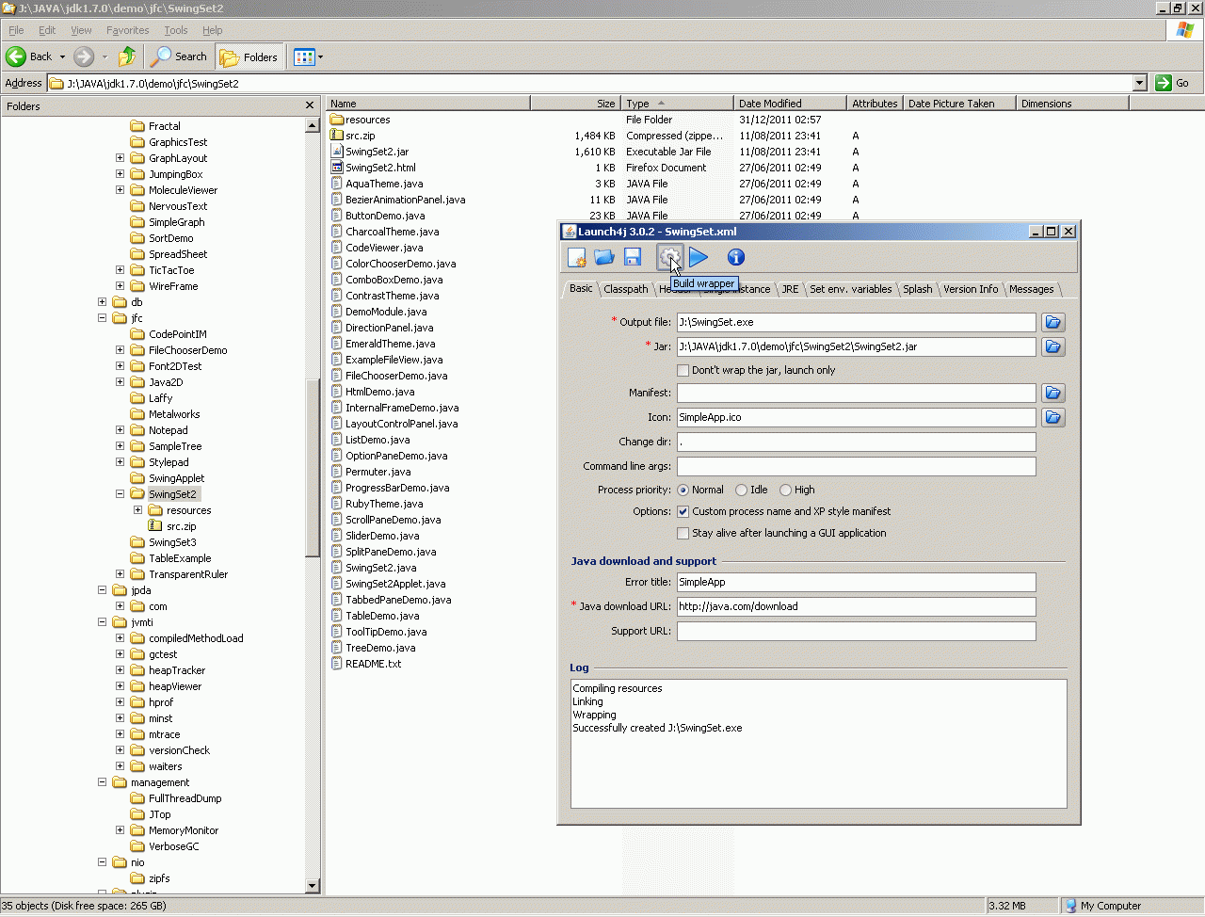Go Back in Explorer
Image resolution: width=1205 pixels, height=917 pixels.
click(29, 56)
